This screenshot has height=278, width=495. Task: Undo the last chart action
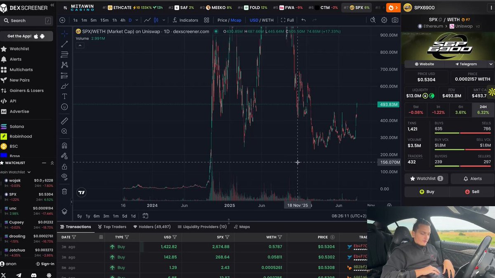pos(304,20)
